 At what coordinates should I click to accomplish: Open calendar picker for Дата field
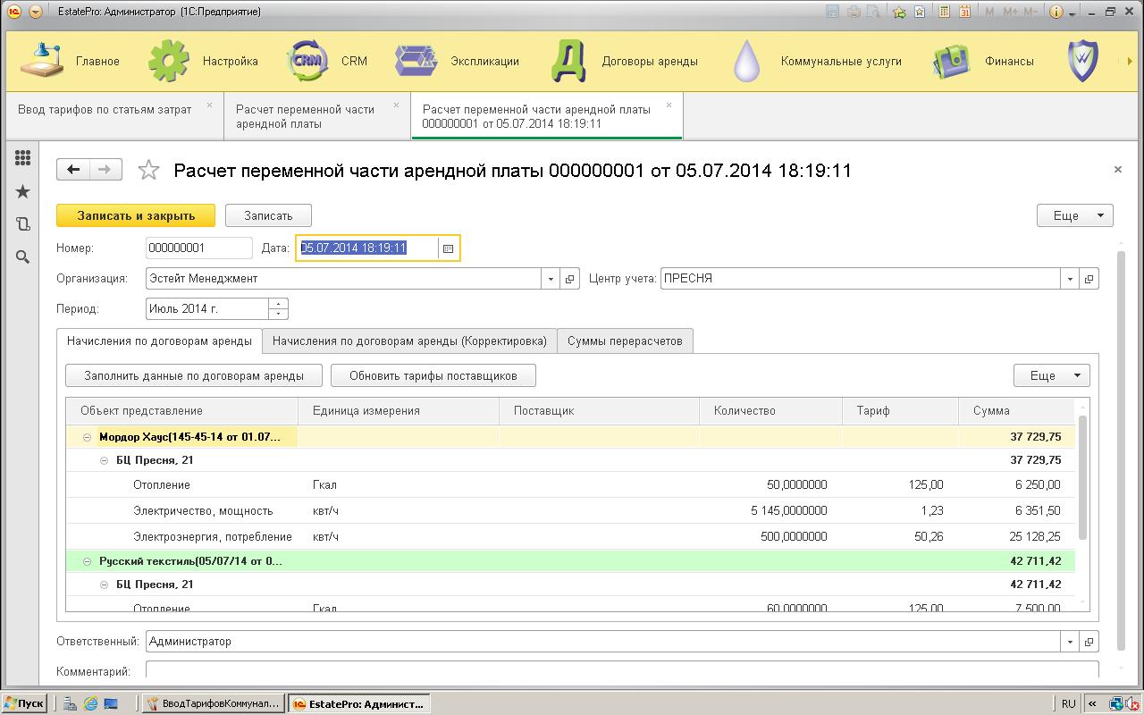click(449, 248)
